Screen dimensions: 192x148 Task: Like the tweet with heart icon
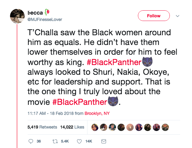point(79,141)
